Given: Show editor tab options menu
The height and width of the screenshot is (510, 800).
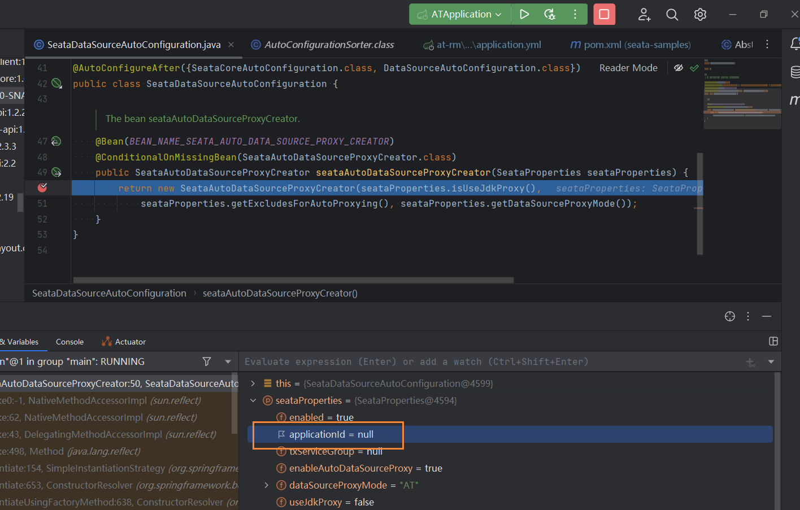Looking at the screenshot, I should (767, 44).
